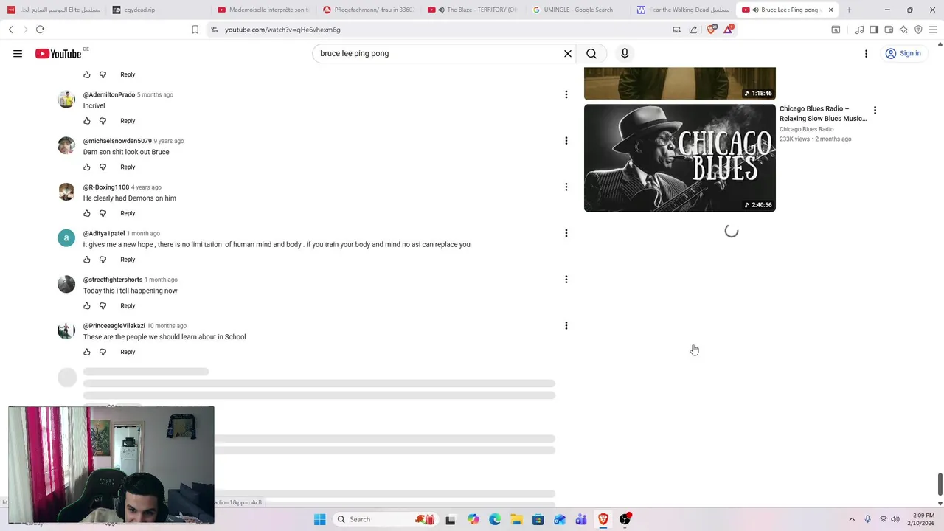Image resolution: width=944 pixels, height=531 pixels.
Task: Open the browser main hamburger menu
Action: point(933,29)
